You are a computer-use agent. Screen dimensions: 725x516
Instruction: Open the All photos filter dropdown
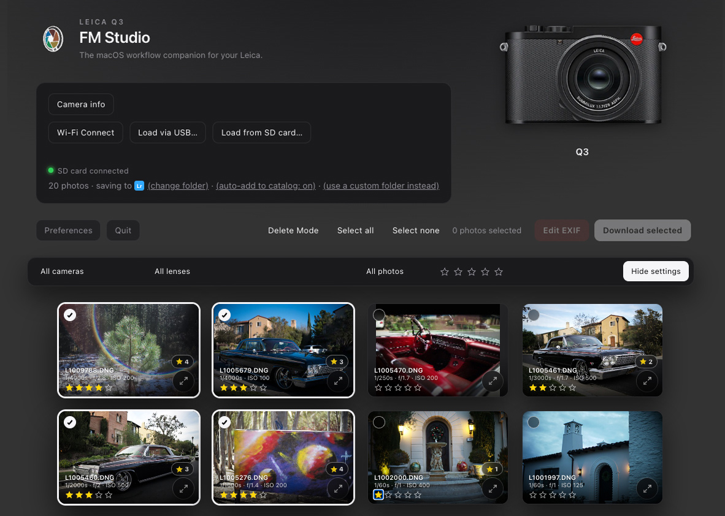point(385,271)
